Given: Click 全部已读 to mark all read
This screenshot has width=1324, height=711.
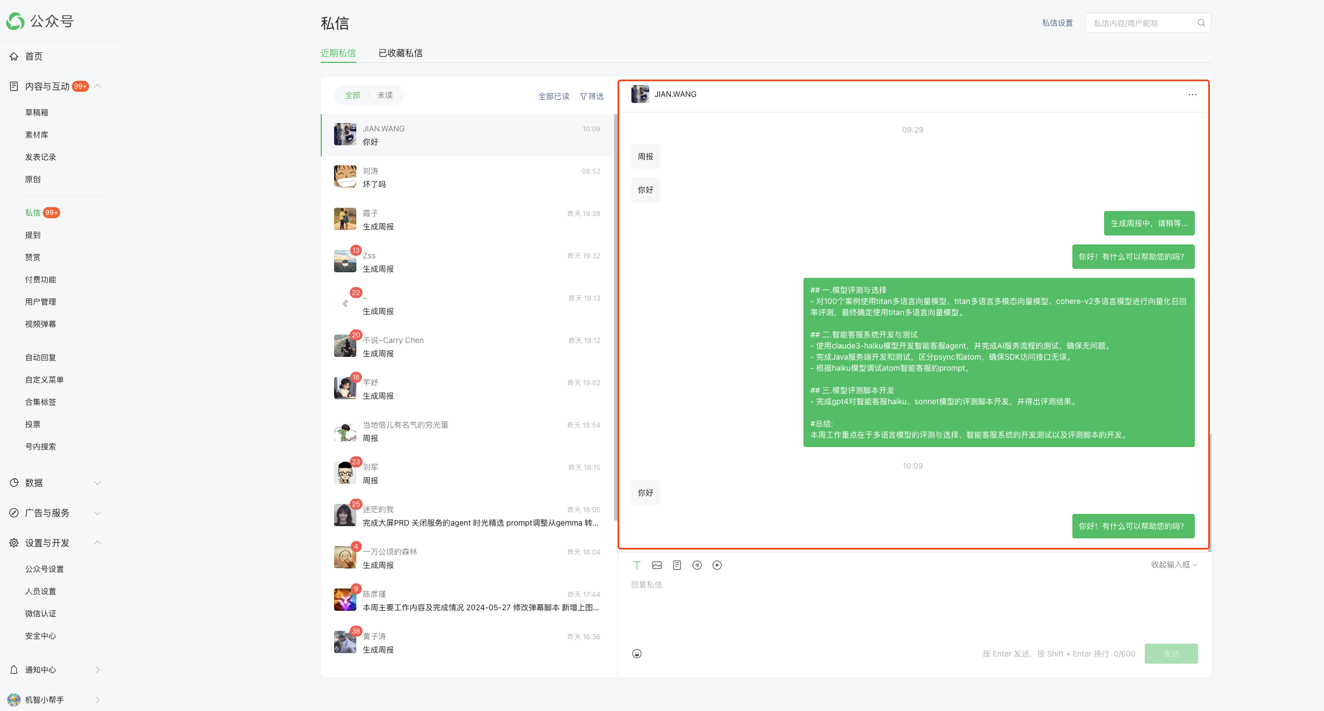Looking at the screenshot, I should pos(553,96).
